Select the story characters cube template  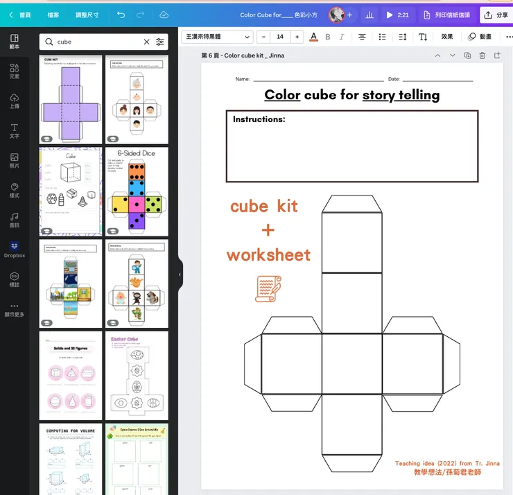point(137,284)
